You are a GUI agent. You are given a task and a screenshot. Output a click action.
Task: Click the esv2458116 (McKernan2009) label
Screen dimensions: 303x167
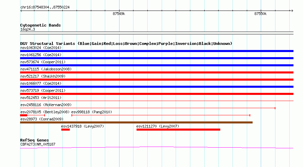coord(46,105)
